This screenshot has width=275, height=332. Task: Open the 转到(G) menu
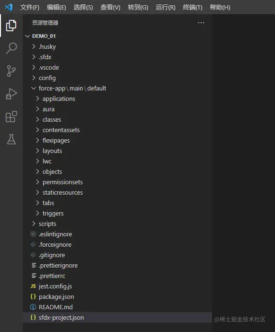click(138, 8)
